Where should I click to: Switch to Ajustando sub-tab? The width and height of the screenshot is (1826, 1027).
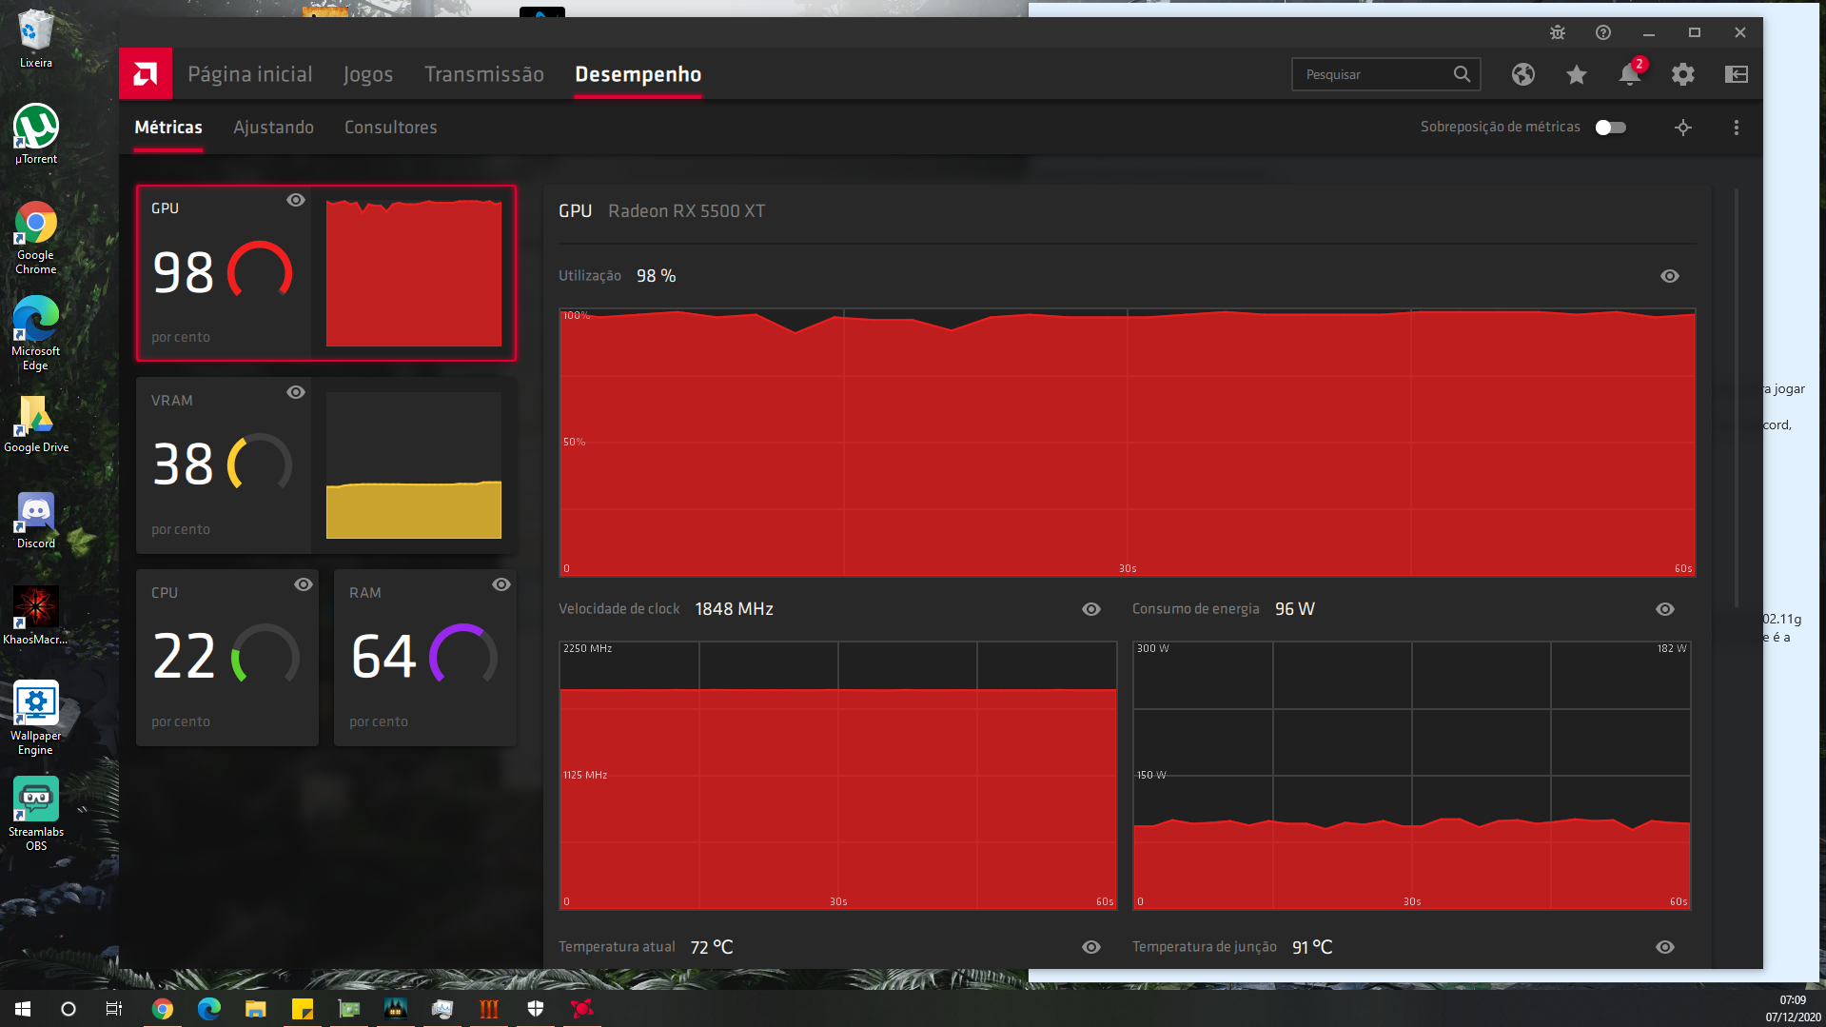[x=274, y=128]
